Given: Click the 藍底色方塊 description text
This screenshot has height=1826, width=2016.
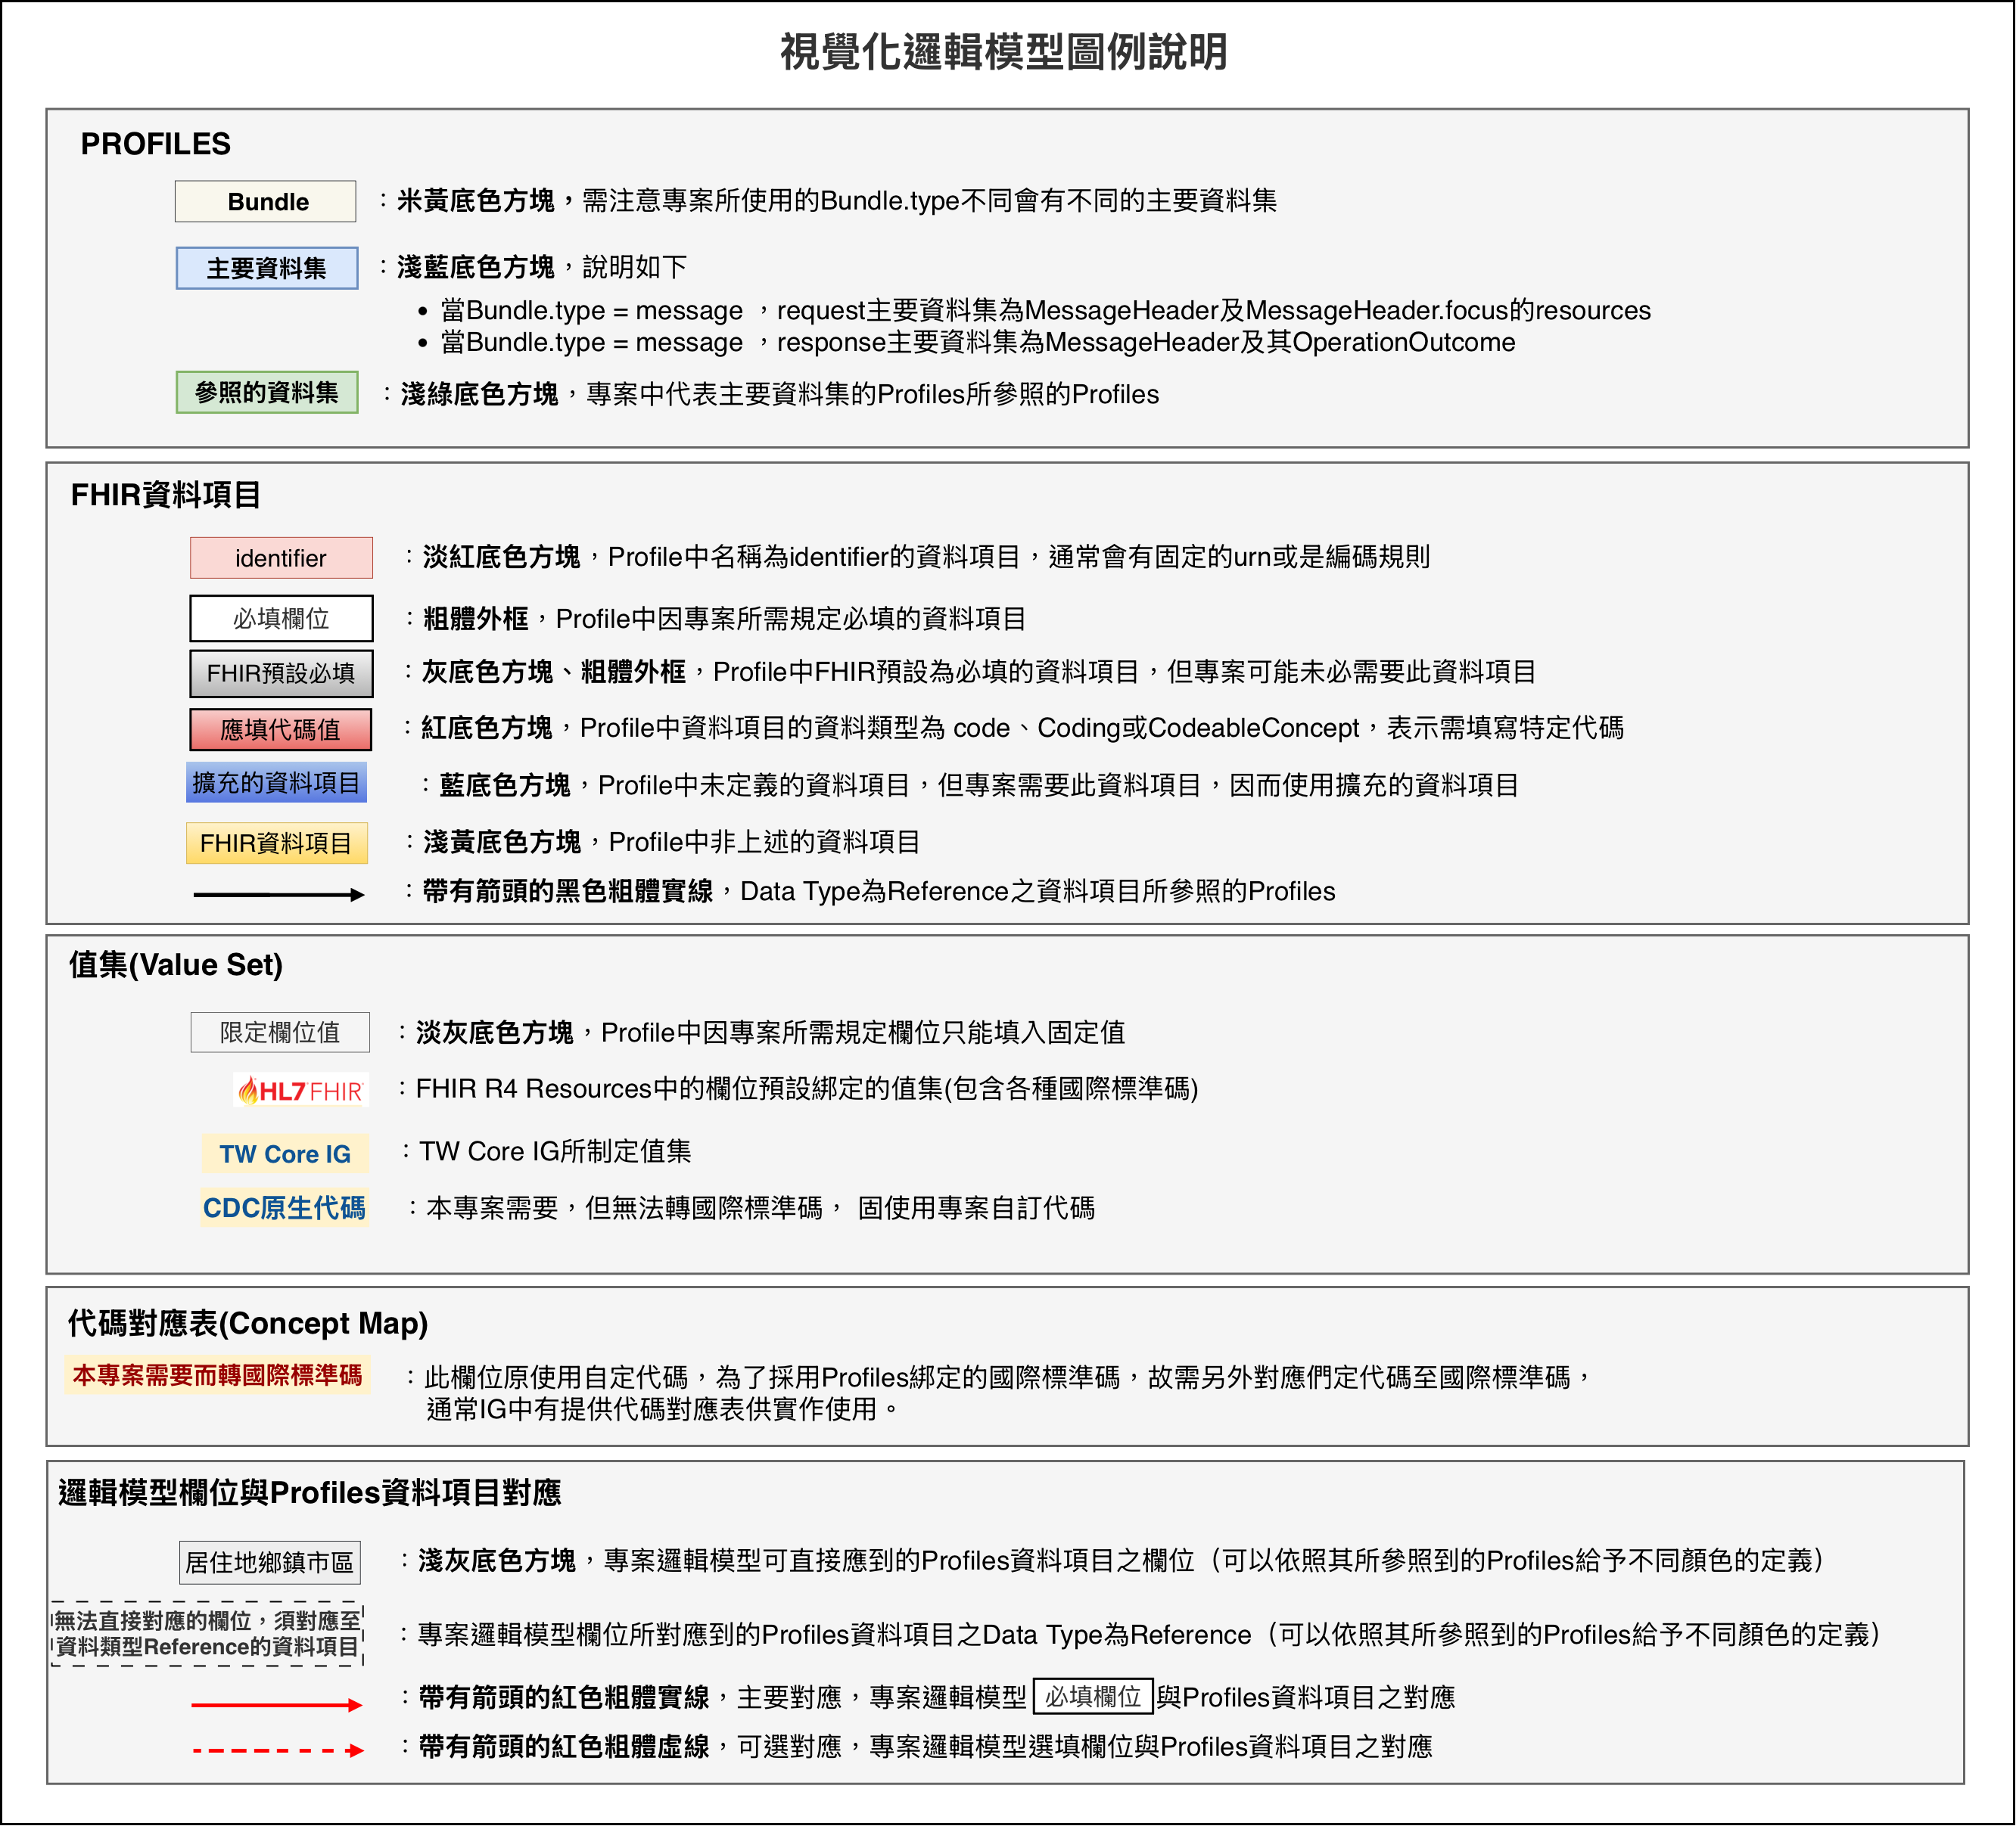Looking at the screenshot, I should [x=970, y=784].
